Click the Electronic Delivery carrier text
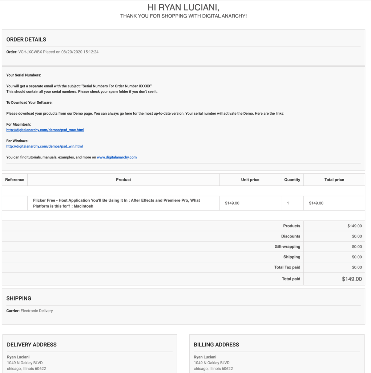 pos(37,311)
